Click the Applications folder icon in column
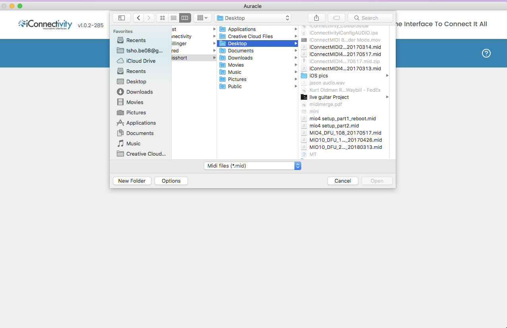This screenshot has height=328, width=507. click(x=223, y=29)
